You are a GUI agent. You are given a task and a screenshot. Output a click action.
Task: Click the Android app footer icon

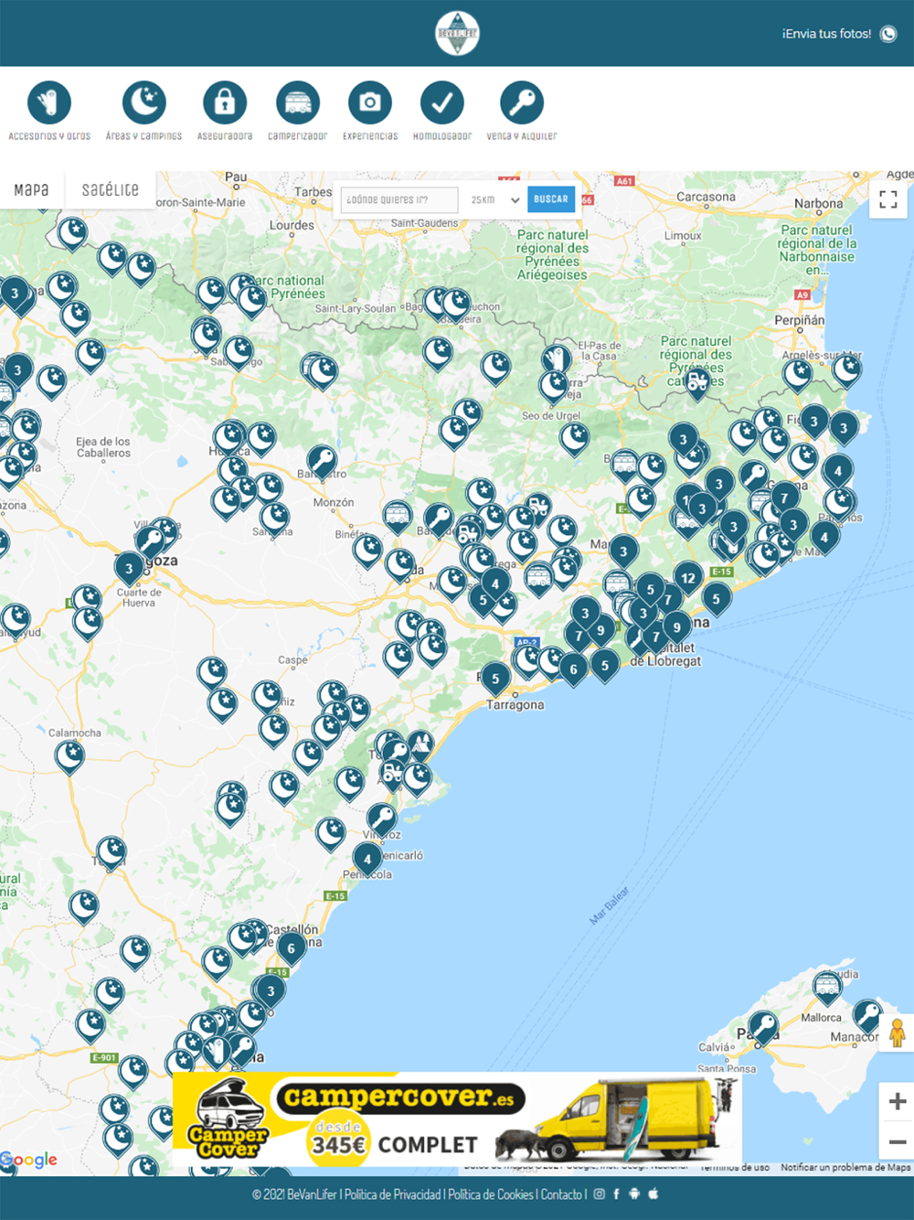pyautogui.click(x=634, y=1193)
